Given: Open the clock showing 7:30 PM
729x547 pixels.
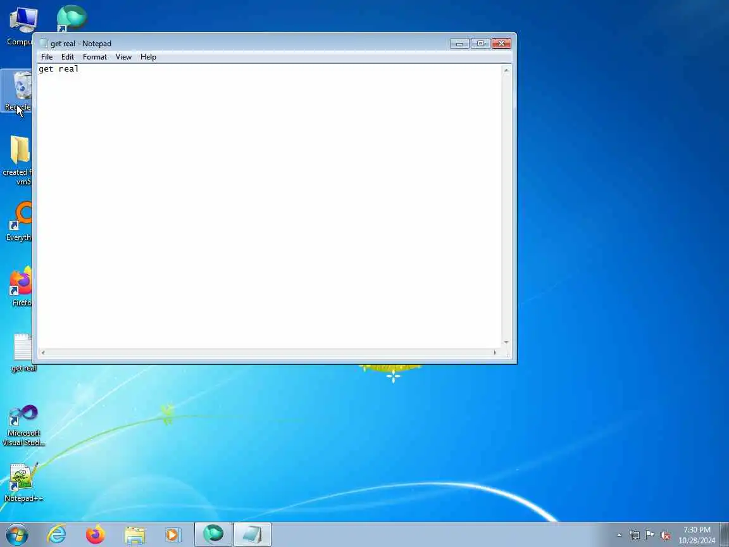Looking at the screenshot, I should coord(697,535).
